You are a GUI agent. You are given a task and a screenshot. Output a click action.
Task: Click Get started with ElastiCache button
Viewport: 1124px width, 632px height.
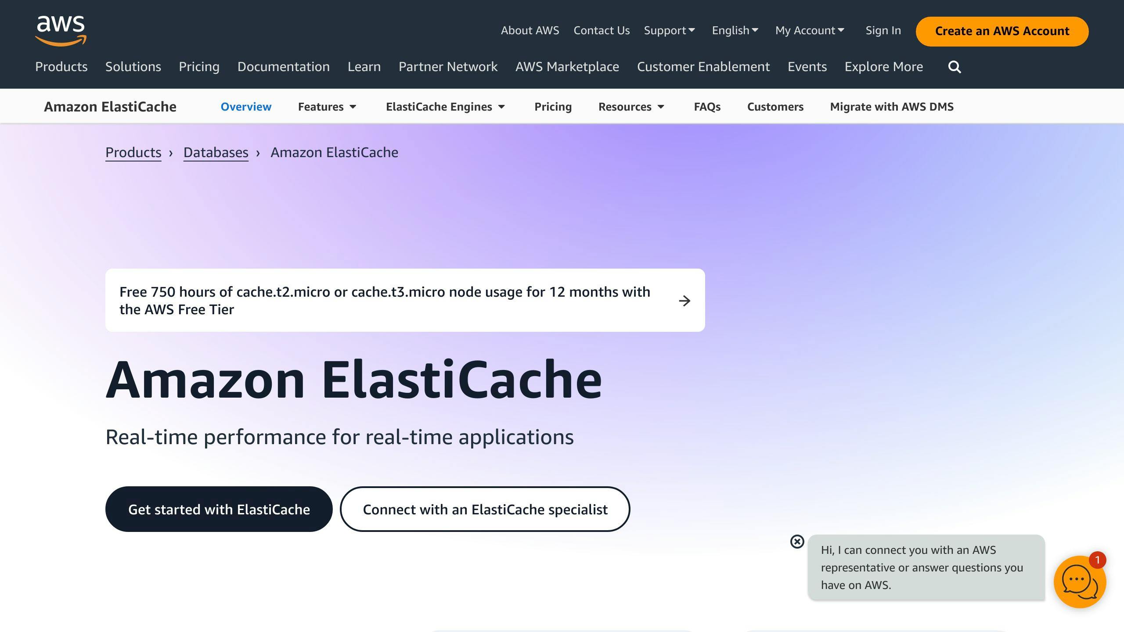[219, 509]
